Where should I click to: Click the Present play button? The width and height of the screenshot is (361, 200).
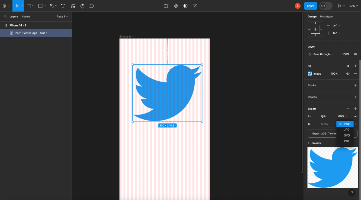pyautogui.click(x=340, y=6)
